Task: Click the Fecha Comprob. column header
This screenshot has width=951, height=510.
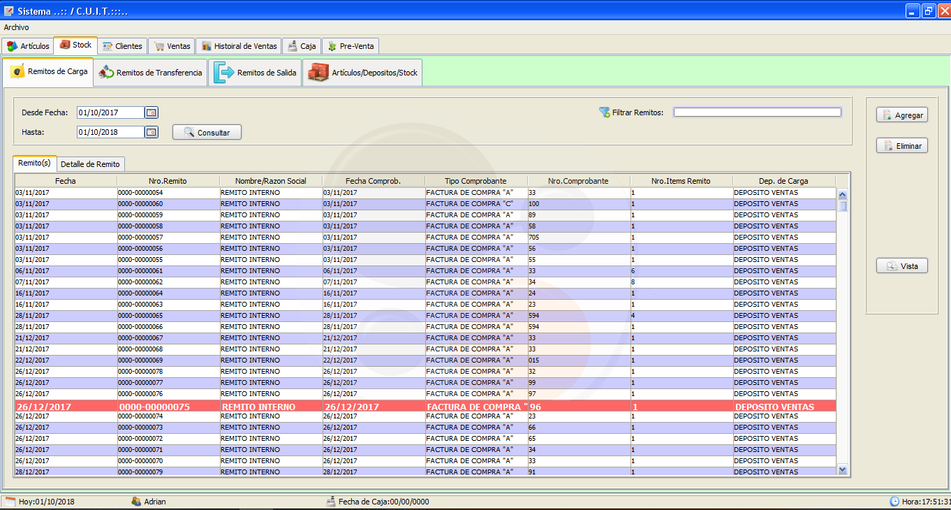Action: click(374, 181)
